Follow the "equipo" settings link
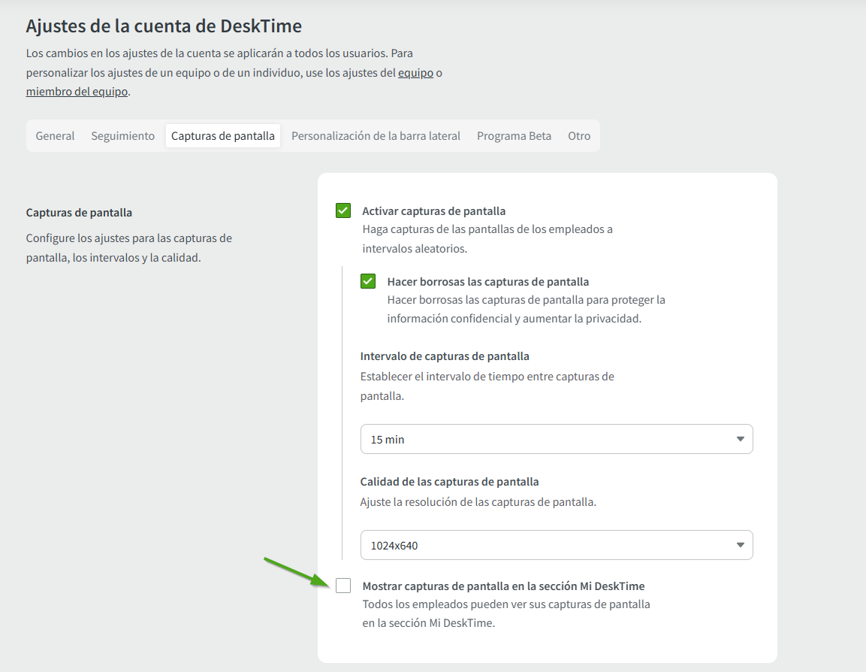 point(415,73)
